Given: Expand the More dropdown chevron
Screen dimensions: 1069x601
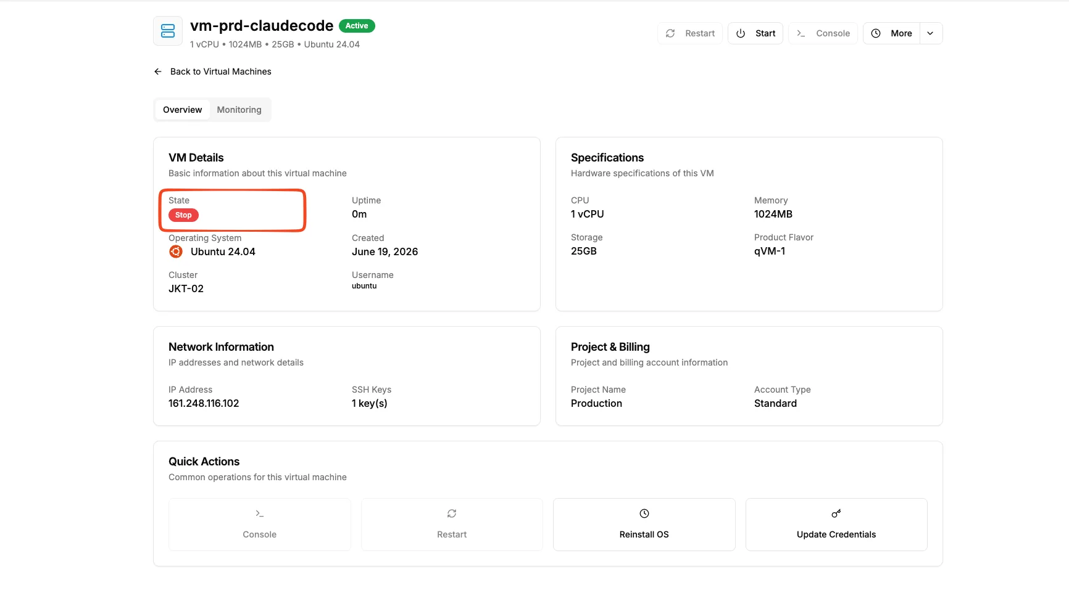Looking at the screenshot, I should [931, 33].
